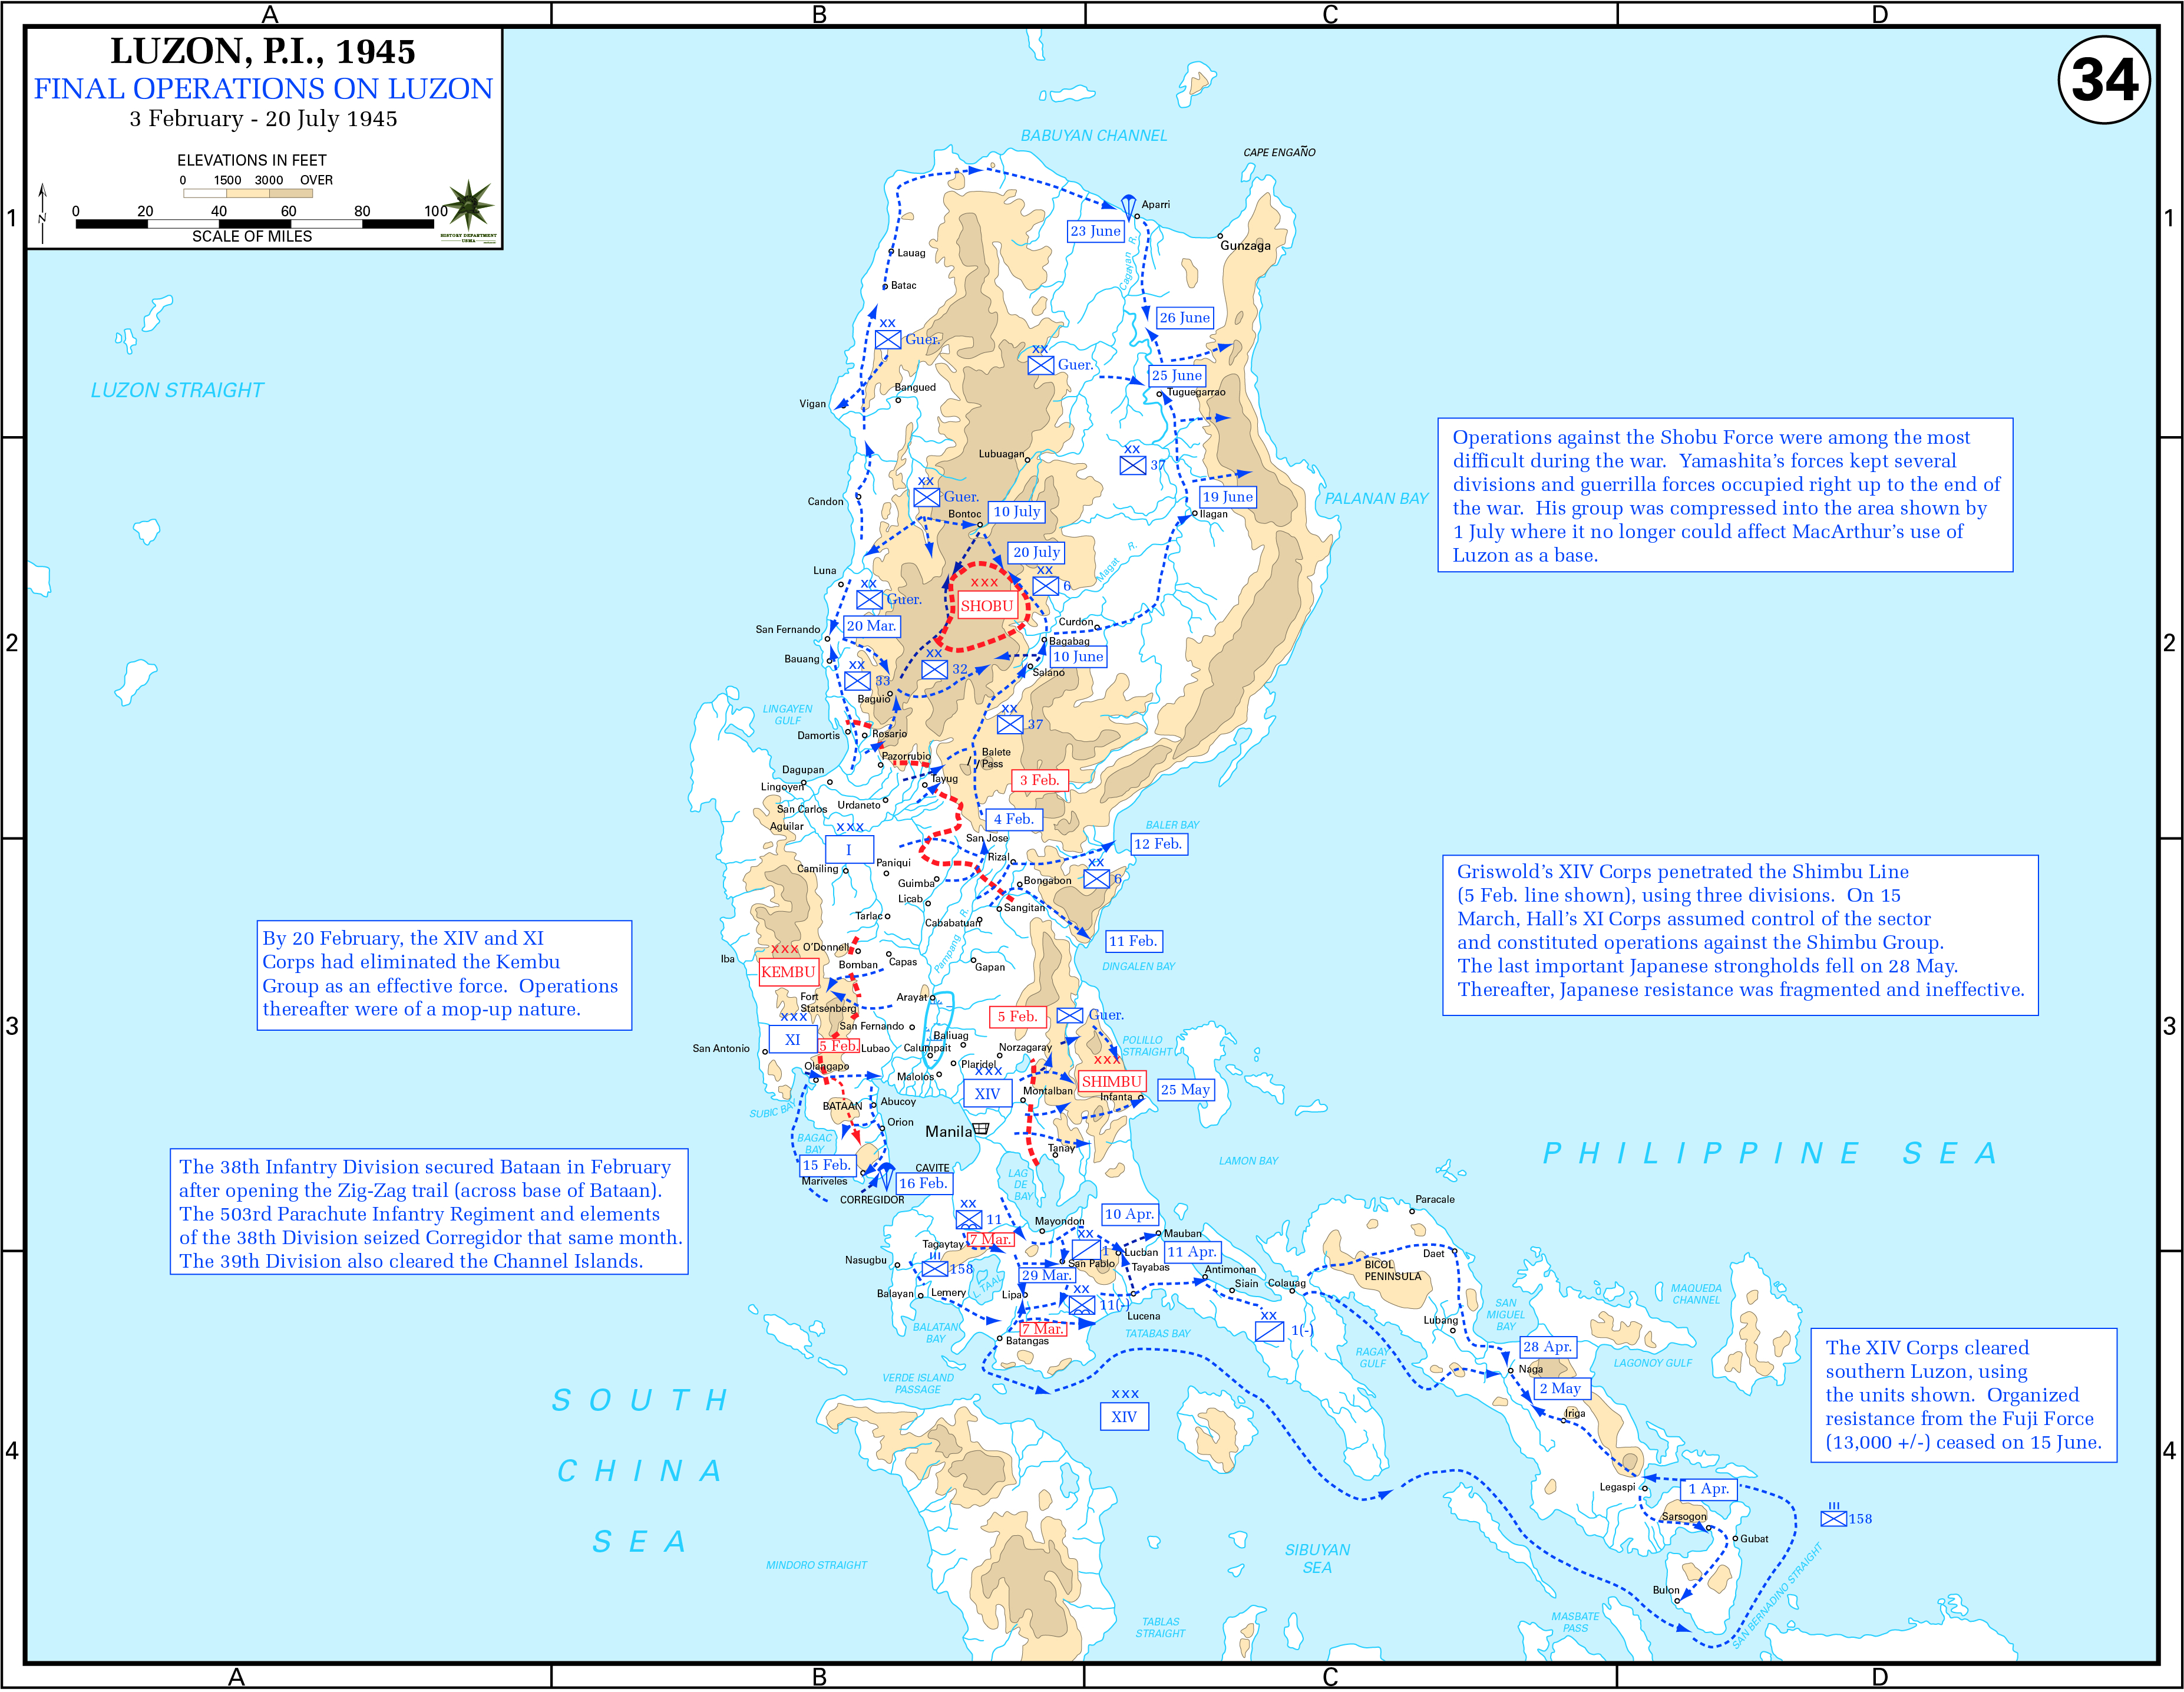Image resolution: width=2184 pixels, height=1692 pixels.
Task: Click the Shobu Force operations text box
Action: tap(1724, 496)
